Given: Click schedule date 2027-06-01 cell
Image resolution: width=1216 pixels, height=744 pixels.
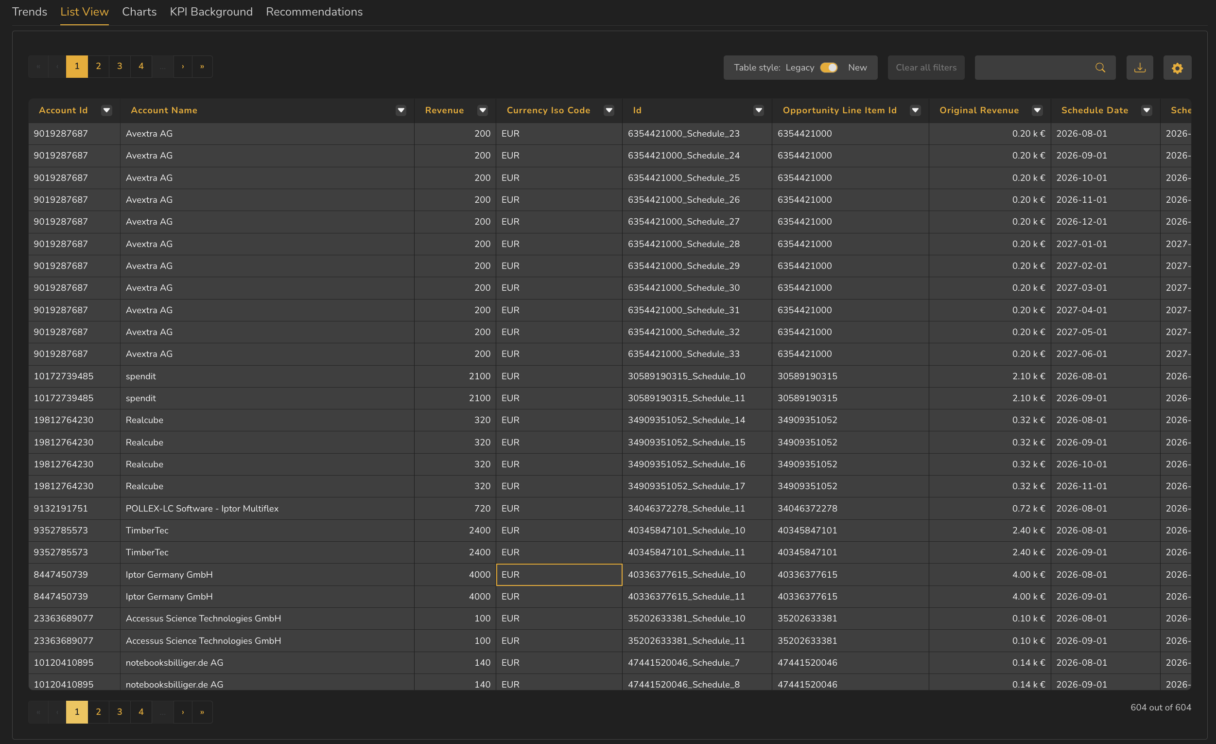Looking at the screenshot, I should (1106, 354).
